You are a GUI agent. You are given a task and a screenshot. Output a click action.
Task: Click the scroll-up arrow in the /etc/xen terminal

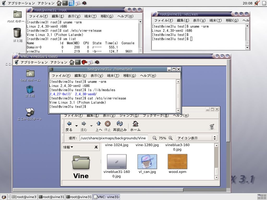point(247,26)
